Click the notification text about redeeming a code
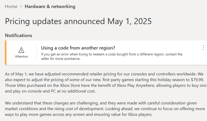The height and width of the screenshot is (121, 207). tap(112, 54)
